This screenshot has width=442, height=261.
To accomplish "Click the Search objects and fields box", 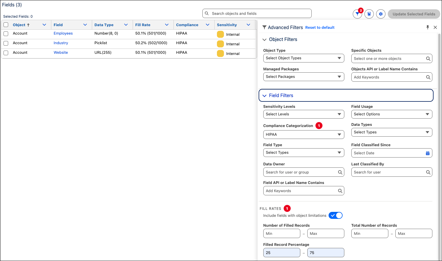I will pyautogui.click(x=257, y=13).
